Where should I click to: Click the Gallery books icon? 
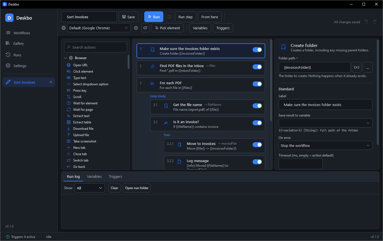pos(8,43)
